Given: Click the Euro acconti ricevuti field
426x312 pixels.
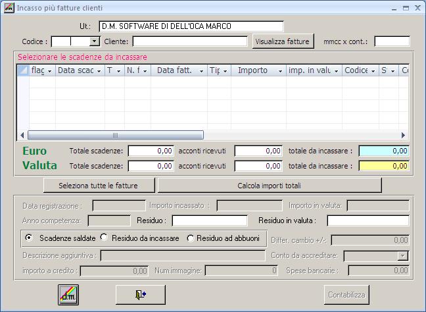Looking at the screenshot, I should point(258,151).
